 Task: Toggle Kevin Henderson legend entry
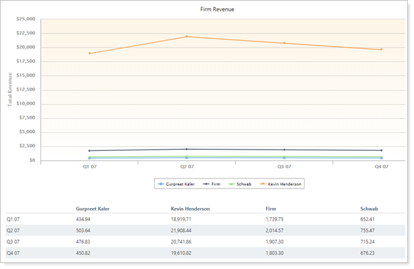(282, 183)
